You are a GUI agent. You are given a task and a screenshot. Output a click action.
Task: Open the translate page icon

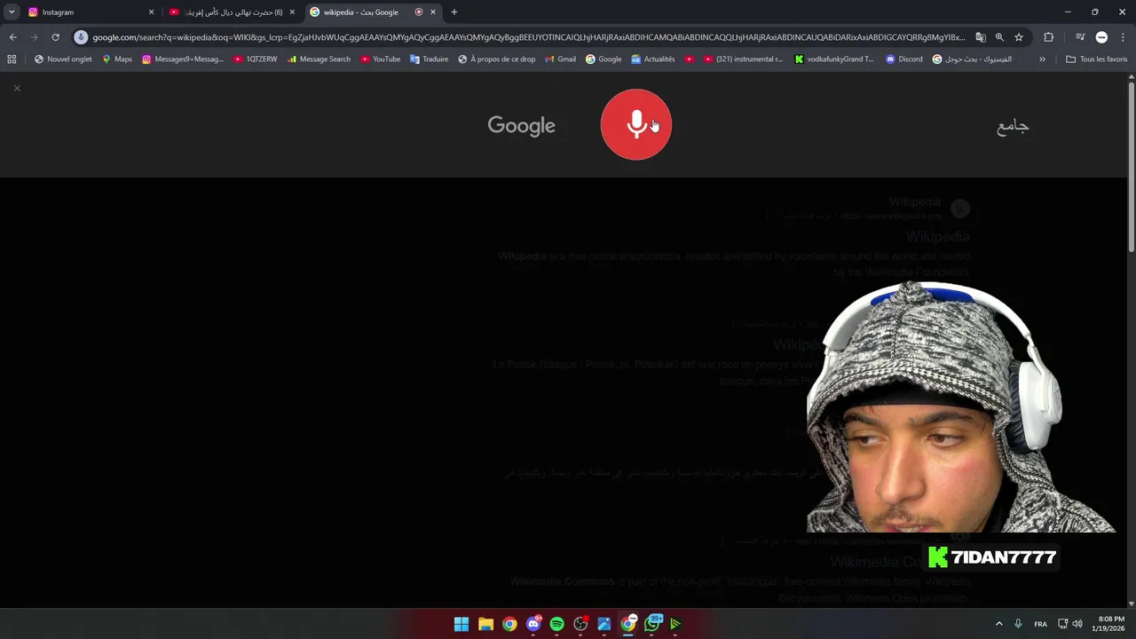[x=981, y=37]
